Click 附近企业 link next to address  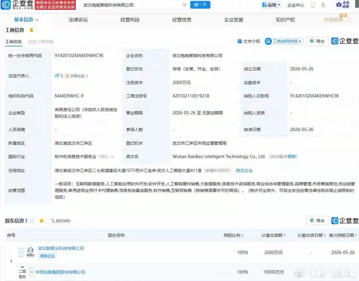(244, 170)
